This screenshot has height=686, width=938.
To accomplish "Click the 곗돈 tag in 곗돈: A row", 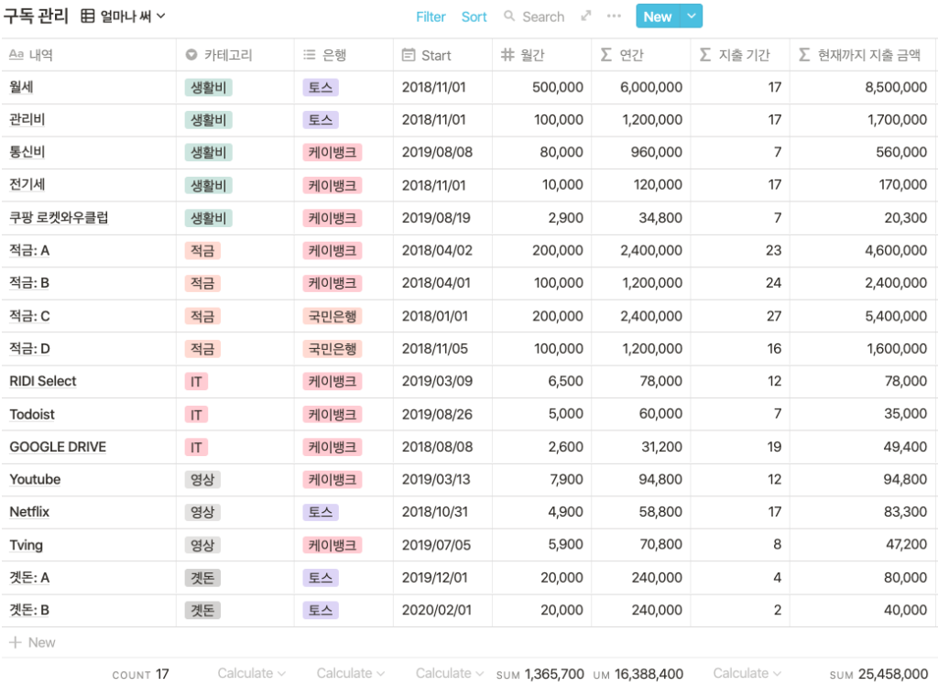I will (x=202, y=578).
